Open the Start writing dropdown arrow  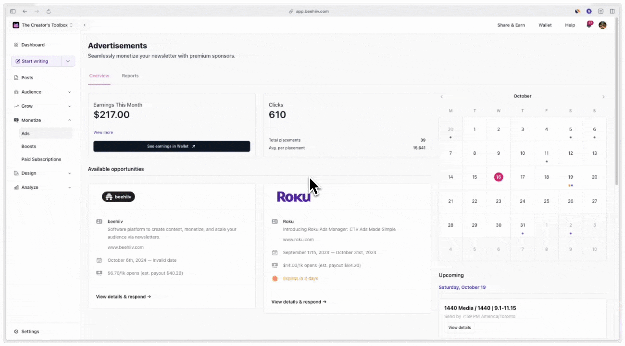pyautogui.click(x=68, y=61)
